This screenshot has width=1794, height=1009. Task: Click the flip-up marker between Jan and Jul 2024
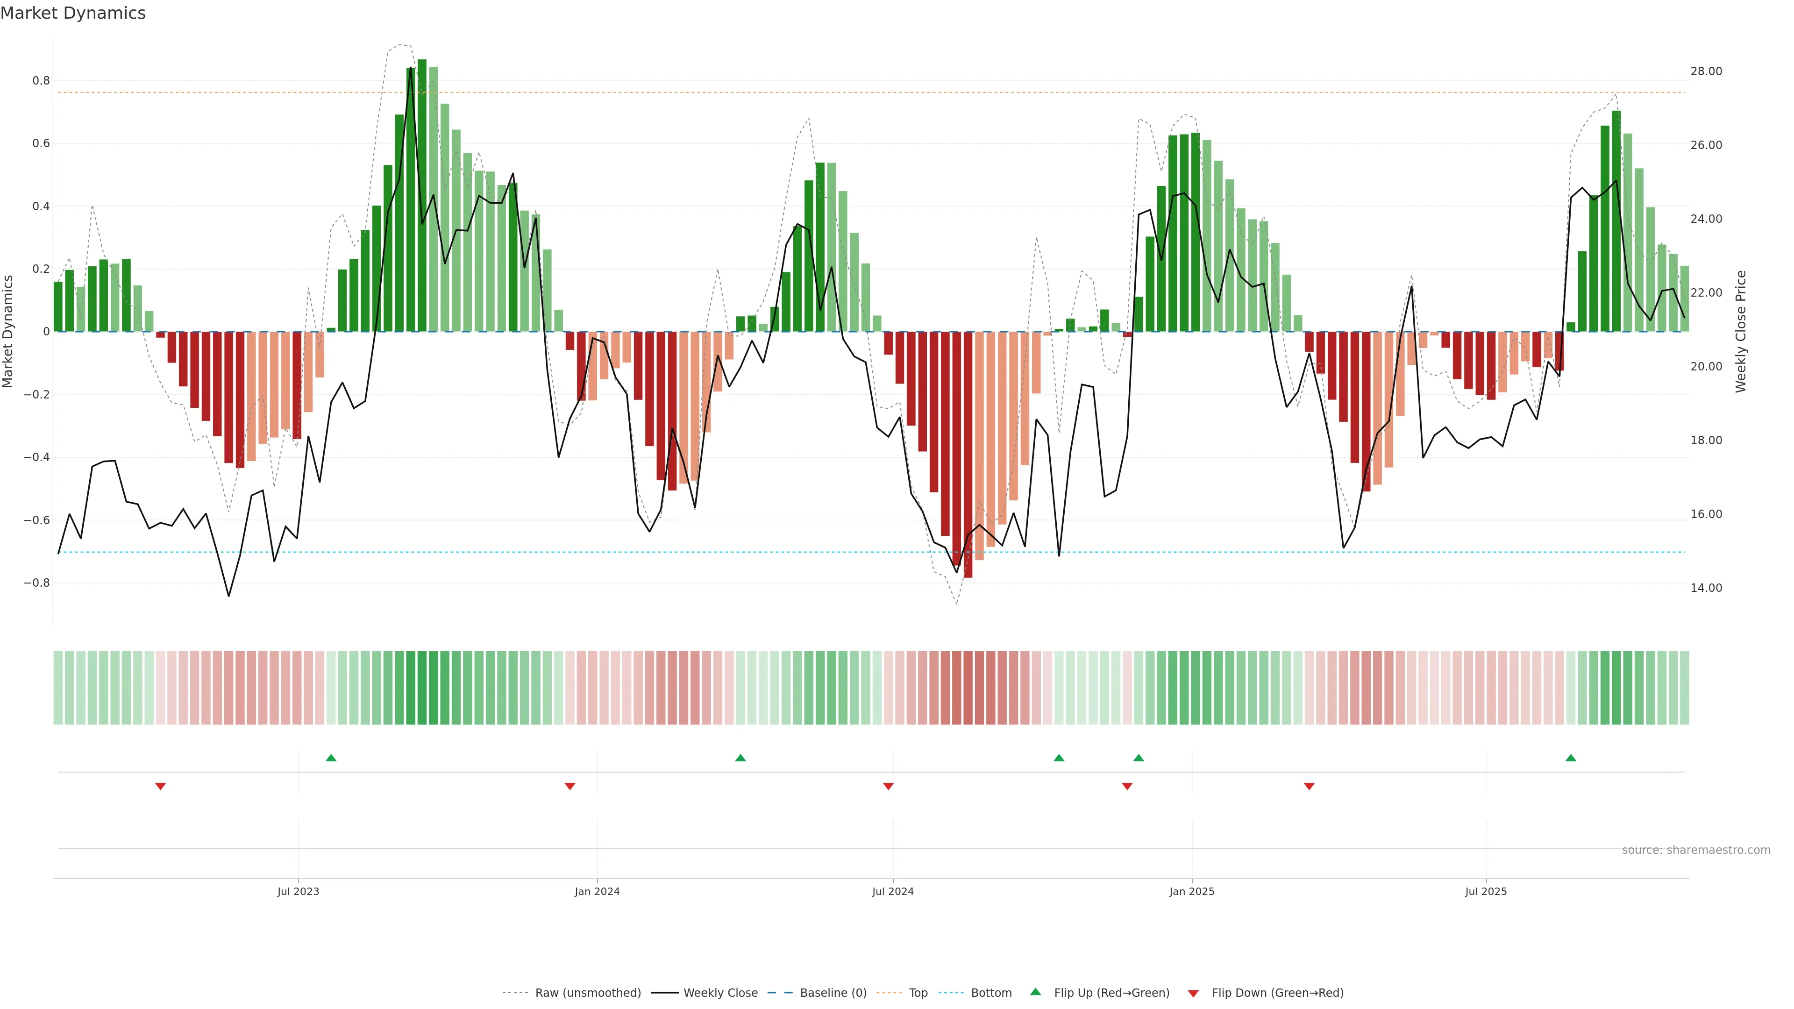pyautogui.click(x=740, y=758)
